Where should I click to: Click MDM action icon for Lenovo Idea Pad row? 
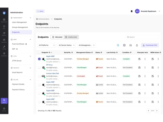click(153, 76)
